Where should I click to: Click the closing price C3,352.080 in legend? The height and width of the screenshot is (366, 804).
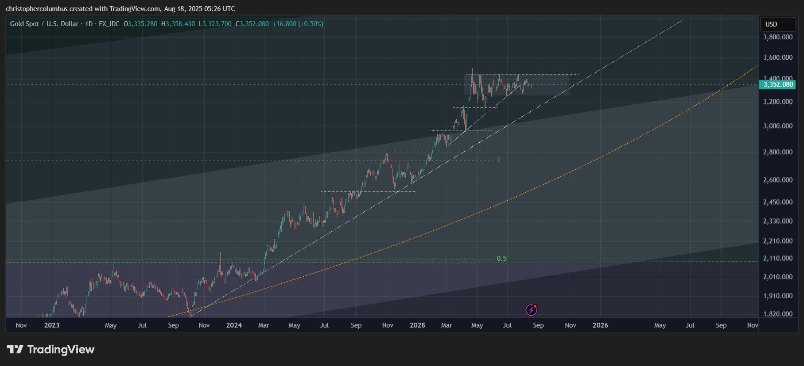(252, 24)
